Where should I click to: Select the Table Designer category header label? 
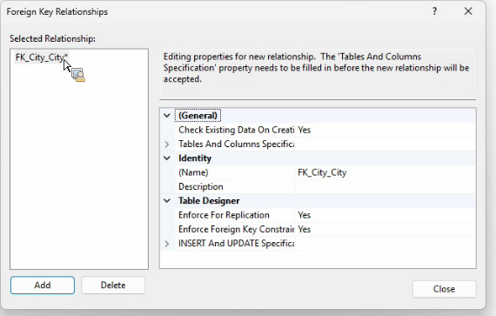click(x=209, y=201)
